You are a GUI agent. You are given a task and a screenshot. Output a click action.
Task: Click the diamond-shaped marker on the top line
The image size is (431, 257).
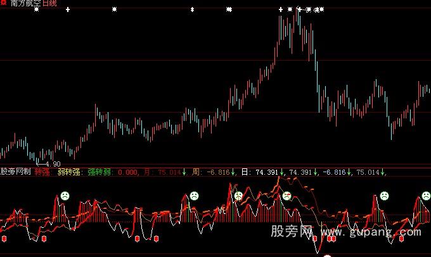pos(193,9)
